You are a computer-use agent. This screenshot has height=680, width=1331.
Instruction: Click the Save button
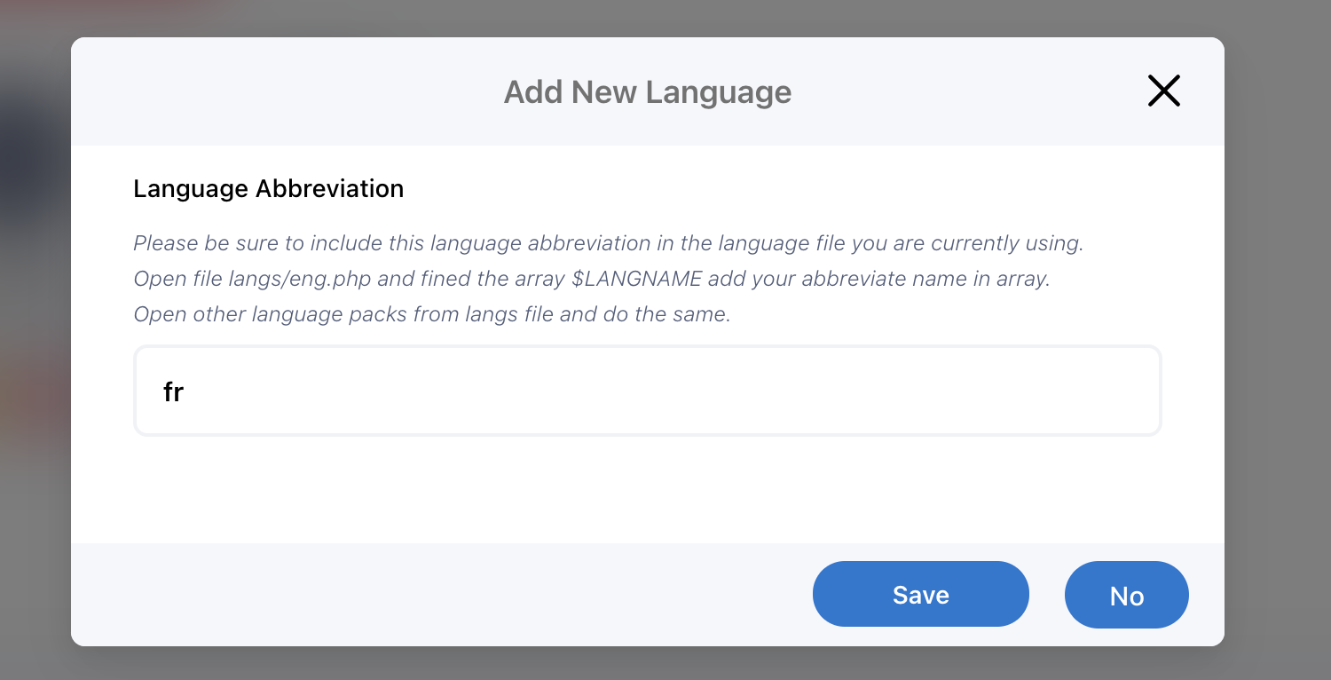(920, 594)
